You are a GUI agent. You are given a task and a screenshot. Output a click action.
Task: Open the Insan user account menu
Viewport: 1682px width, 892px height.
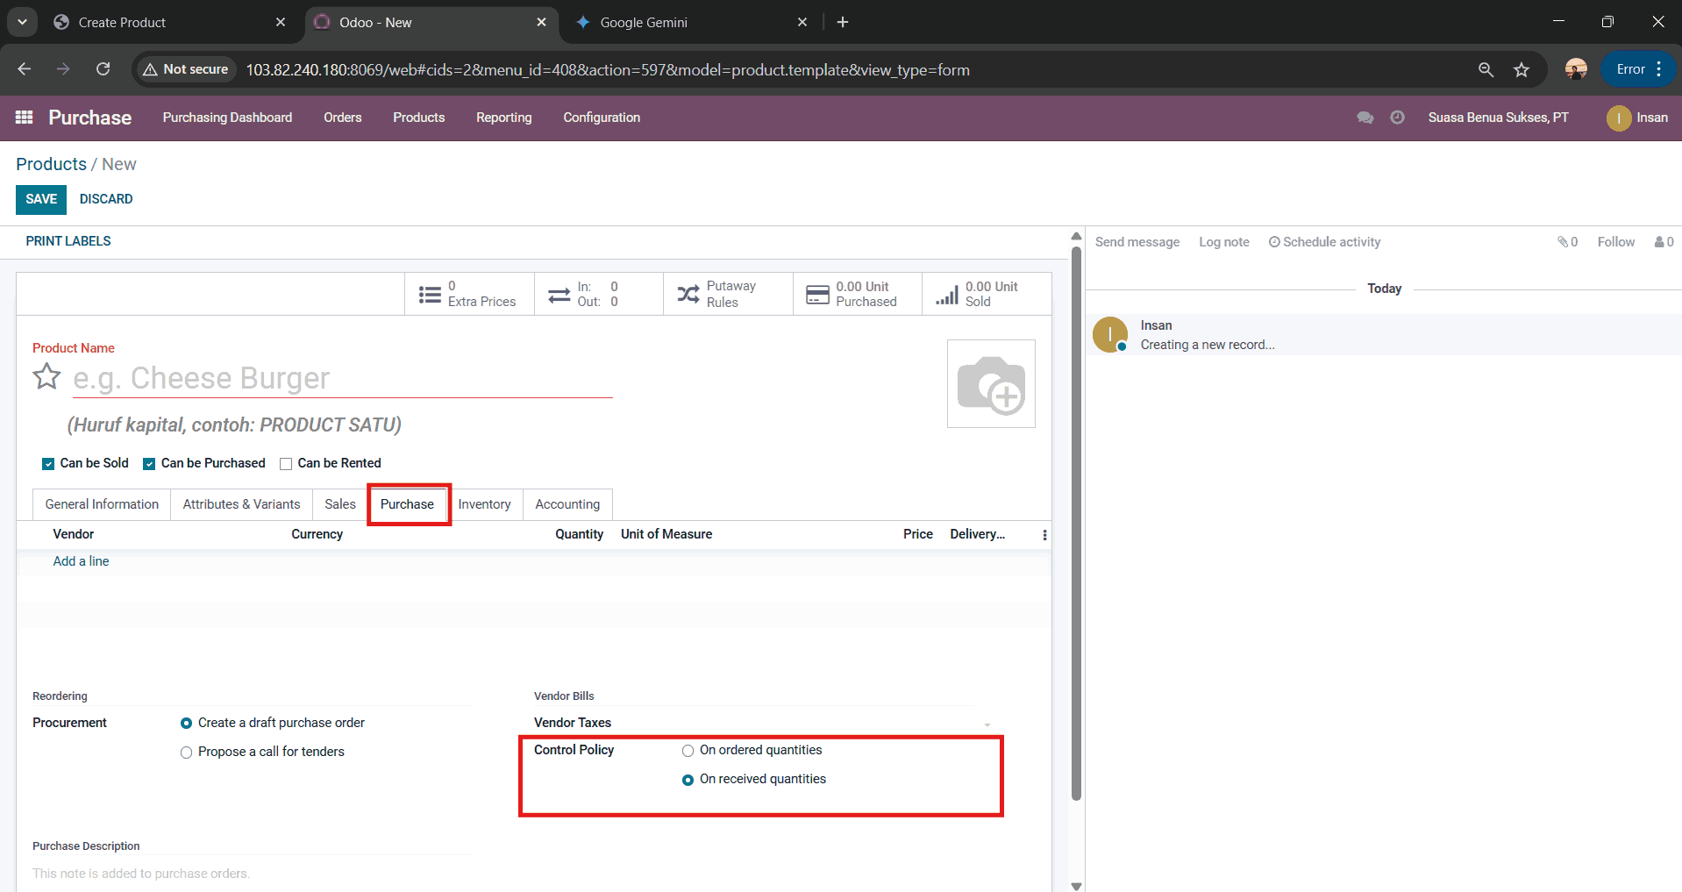[x=1636, y=118]
